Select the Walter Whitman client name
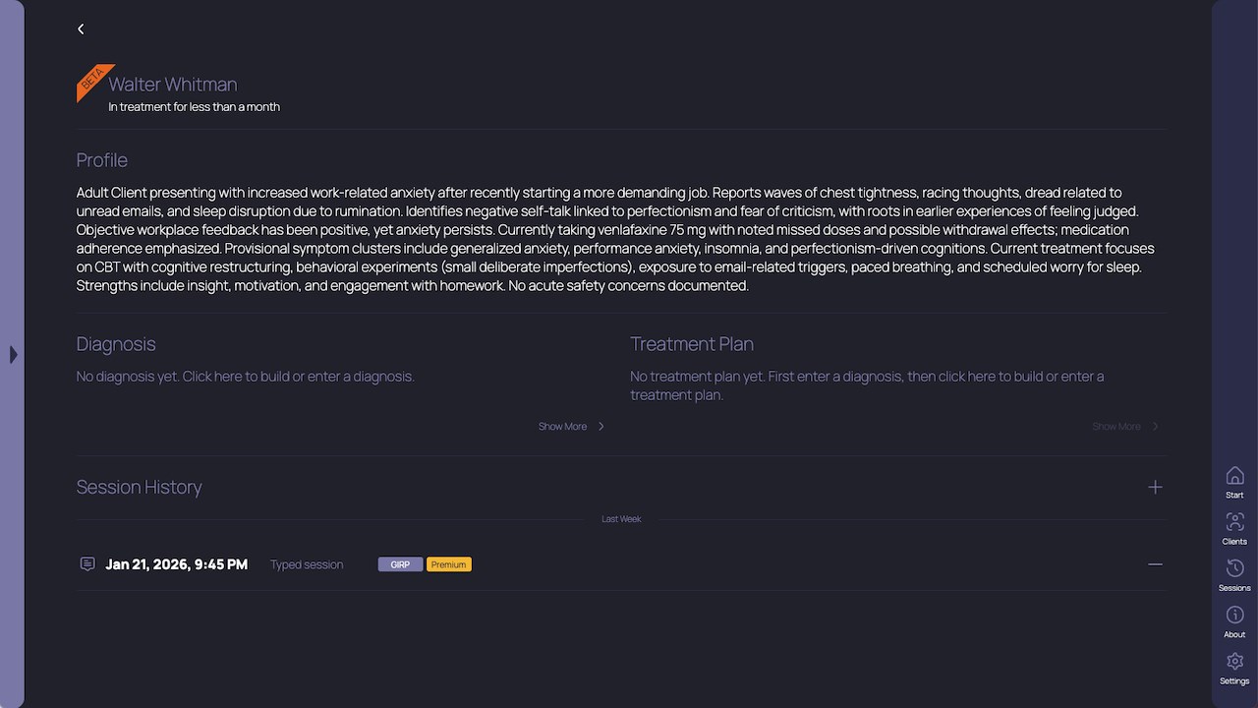The width and height of the screenshot is (1258, 708). (x=173, y=85)
